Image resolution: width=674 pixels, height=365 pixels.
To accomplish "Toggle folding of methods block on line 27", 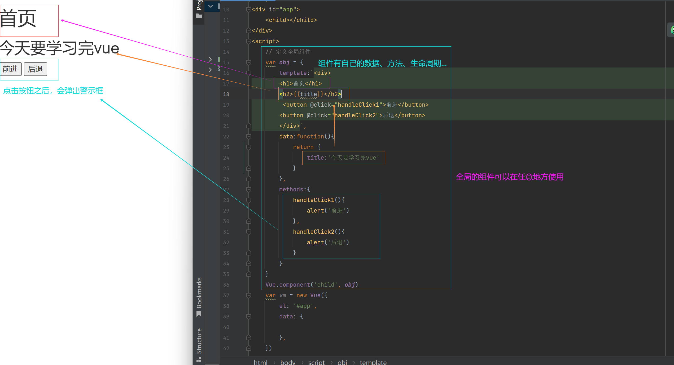I will pyautogui.click(x=248, y=190).
